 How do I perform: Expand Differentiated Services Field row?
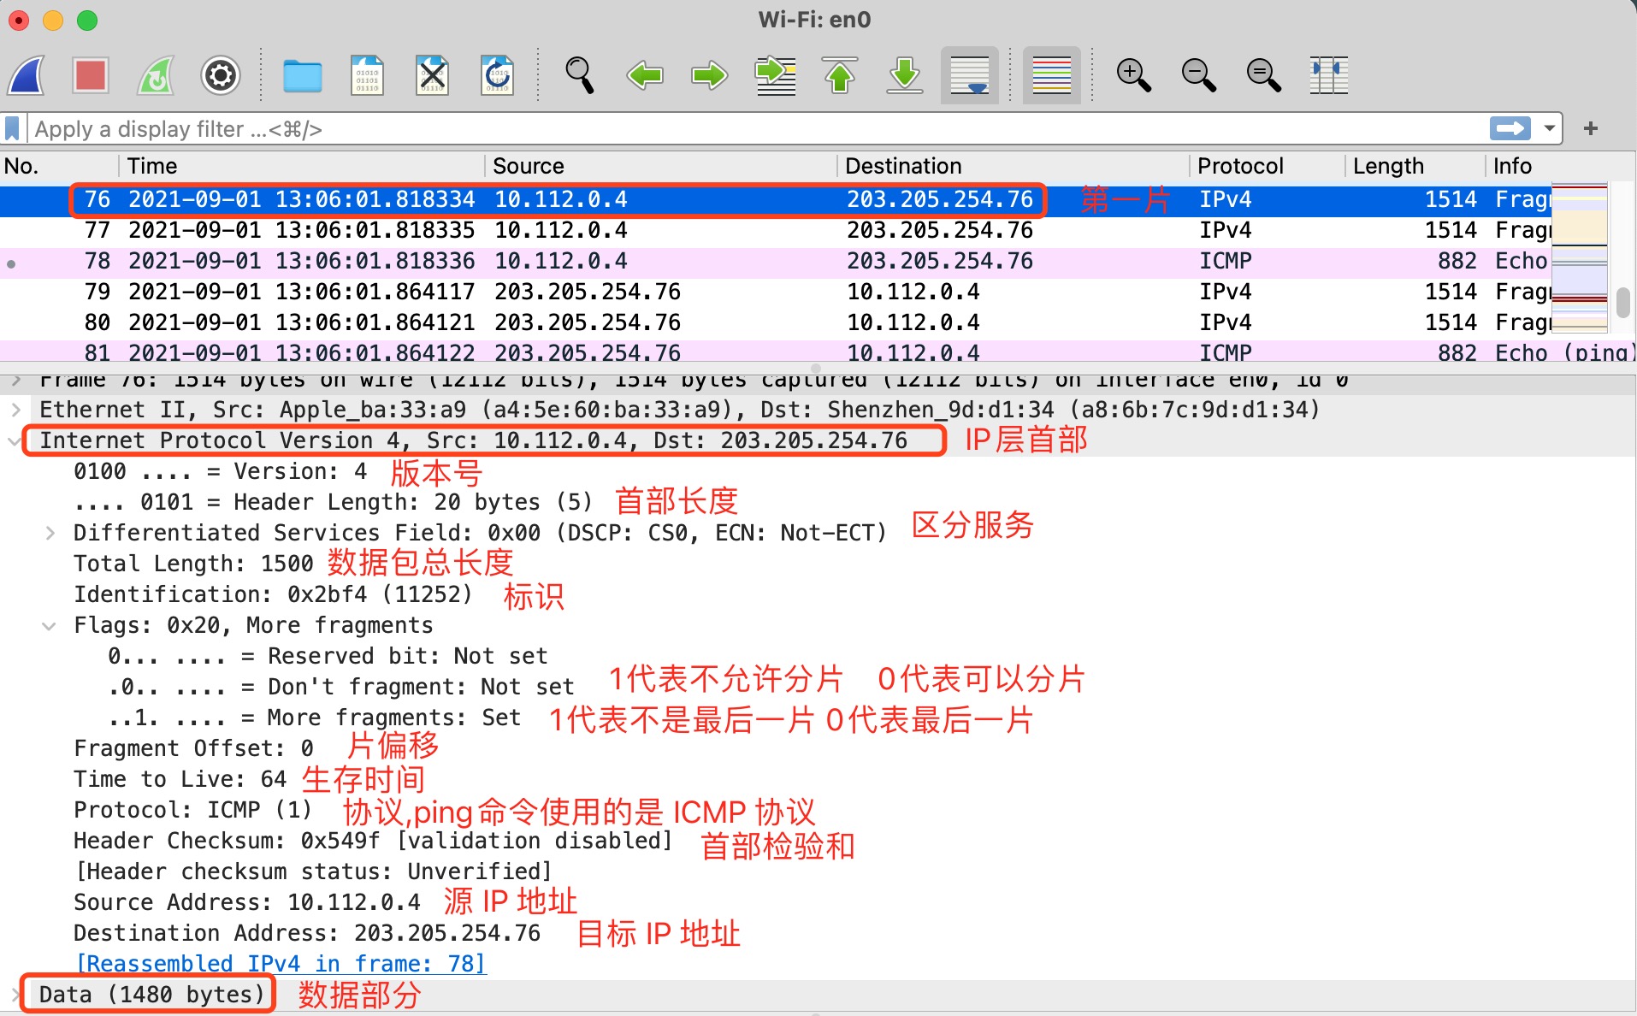tap(50, 534)
